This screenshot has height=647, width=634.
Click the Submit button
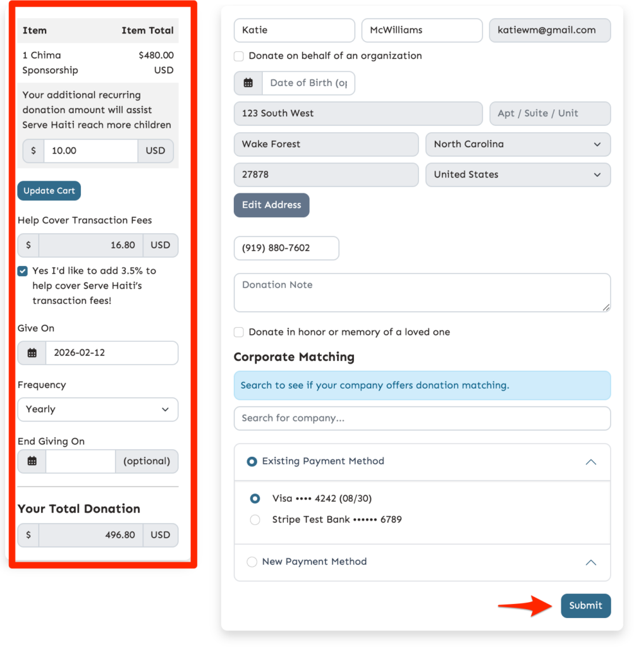585,605
